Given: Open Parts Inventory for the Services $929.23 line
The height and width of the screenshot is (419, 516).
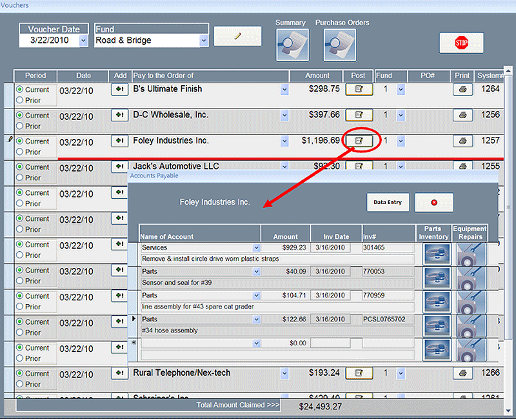Looking at the screenshot, I should 437,254.
